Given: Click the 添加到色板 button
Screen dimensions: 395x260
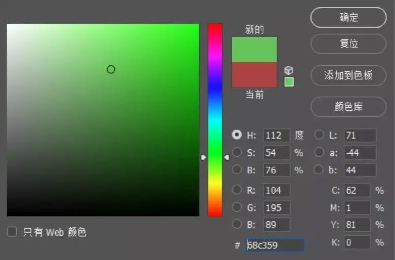Looking at the screenshot, I should (x=348, y=75).
